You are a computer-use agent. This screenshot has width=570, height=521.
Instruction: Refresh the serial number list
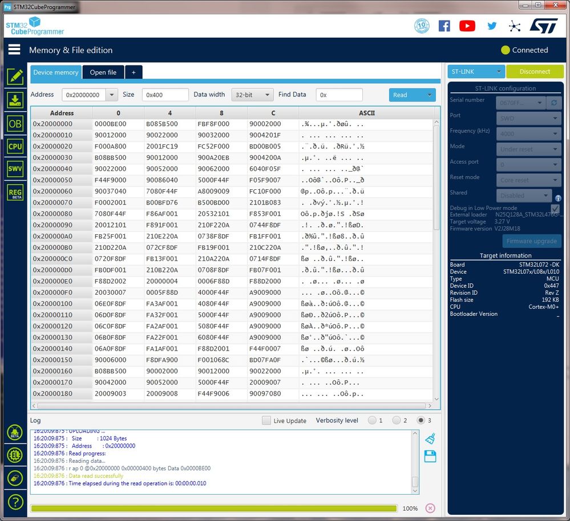(x=553, y=103)
